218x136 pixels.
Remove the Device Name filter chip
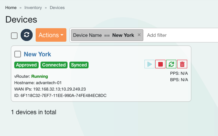point(139,35)
